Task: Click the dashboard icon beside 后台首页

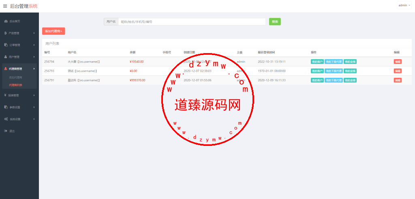Action: pos(6,21)
